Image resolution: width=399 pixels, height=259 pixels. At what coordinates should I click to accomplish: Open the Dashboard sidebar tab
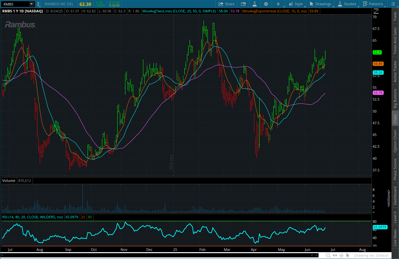tap(395, 196)
